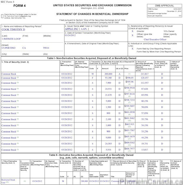Click the OMB APPROVAL box header
The width and height of the screenshot is (183, 185).
coord(167,6)
